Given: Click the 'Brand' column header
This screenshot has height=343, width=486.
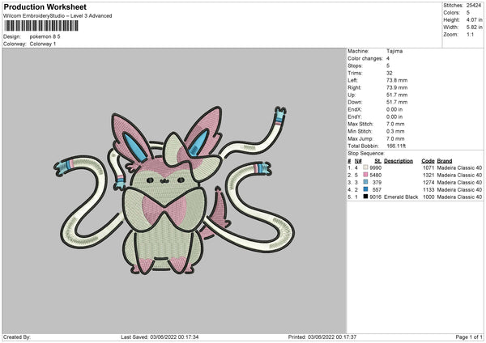Looking at the screenshot, I should pyautogui.click(x=445, y=161).
